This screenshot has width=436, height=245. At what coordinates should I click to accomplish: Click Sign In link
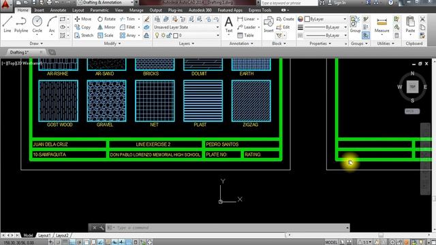click(339, 3)
